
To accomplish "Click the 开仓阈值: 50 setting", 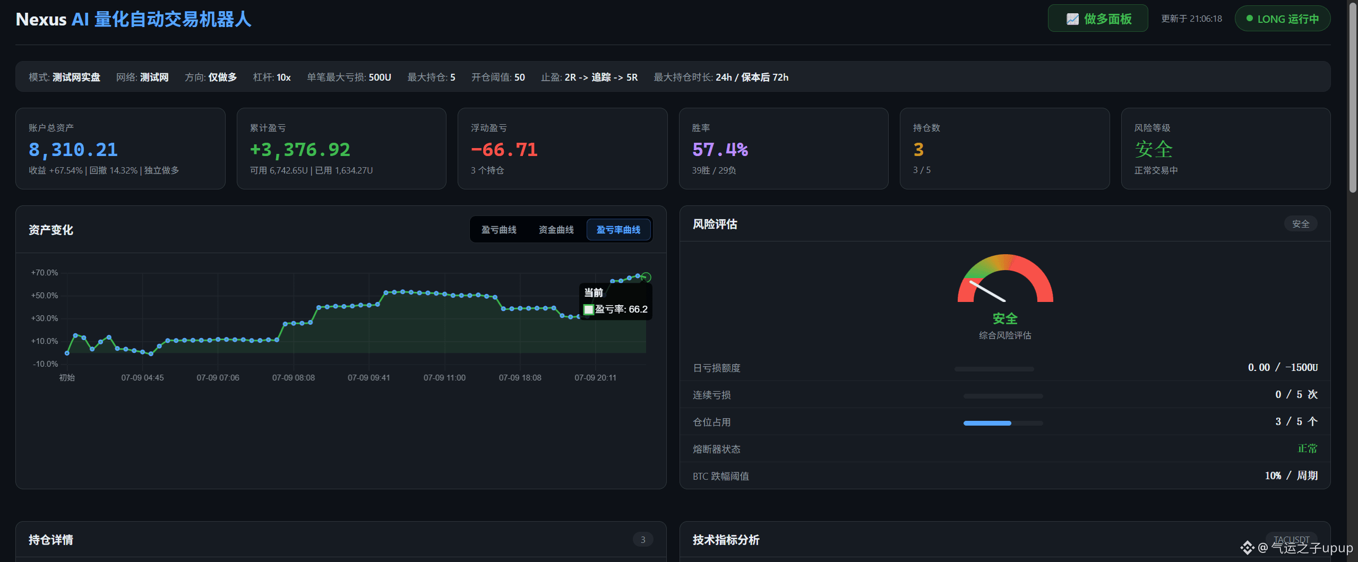I will coord(498,77).
